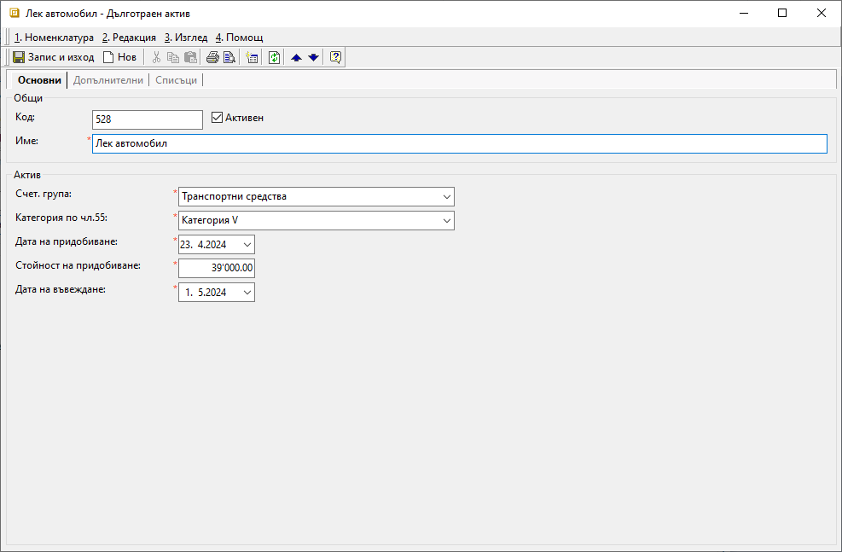Expand the 'Дата на въвеждане' date dropdown
This screenshot has height=552, width=842.
(247, 293)
